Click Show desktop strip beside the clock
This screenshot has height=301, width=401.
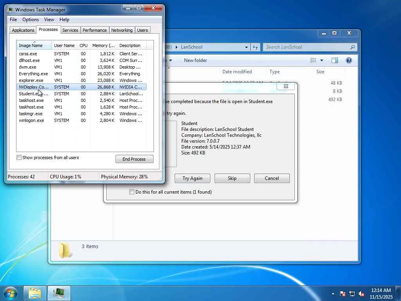coord(398,293)
